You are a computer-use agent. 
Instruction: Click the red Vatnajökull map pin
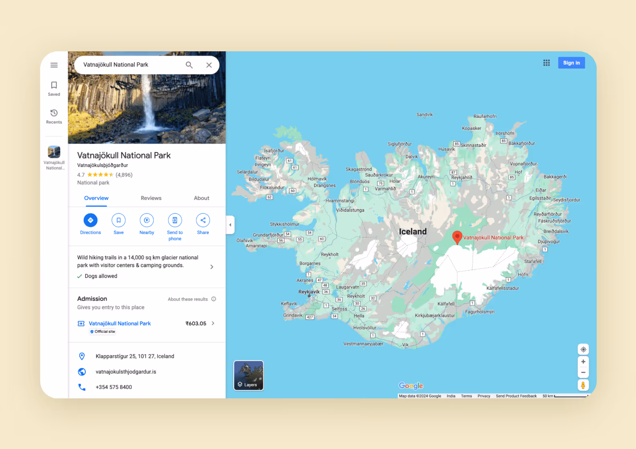point(457,237)
